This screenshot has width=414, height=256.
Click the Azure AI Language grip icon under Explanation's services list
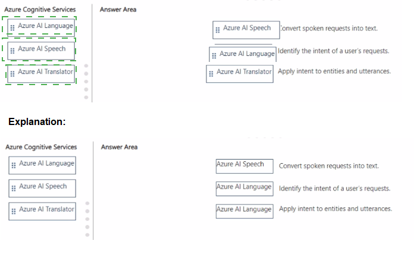click(x=14, y=166)
